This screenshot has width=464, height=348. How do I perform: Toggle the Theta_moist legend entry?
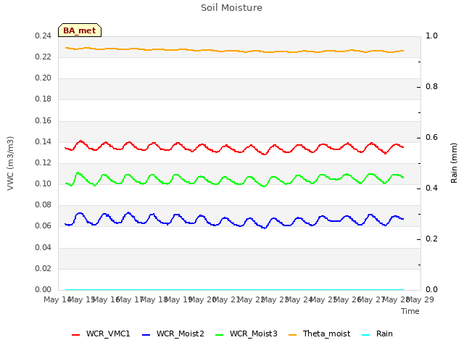point(319,333)
